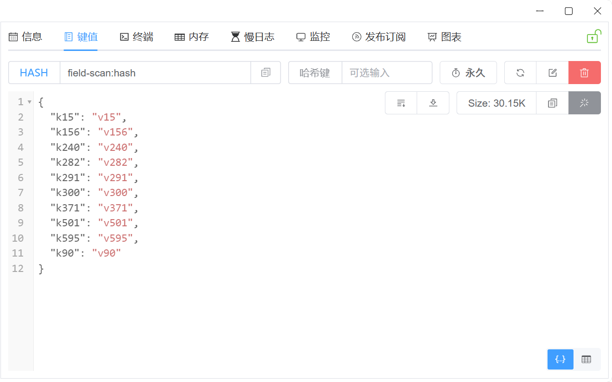This screenshot has width=612, height=382.
Task: Click the "k501": "v501" line
Action: click(x=94, y=223)
